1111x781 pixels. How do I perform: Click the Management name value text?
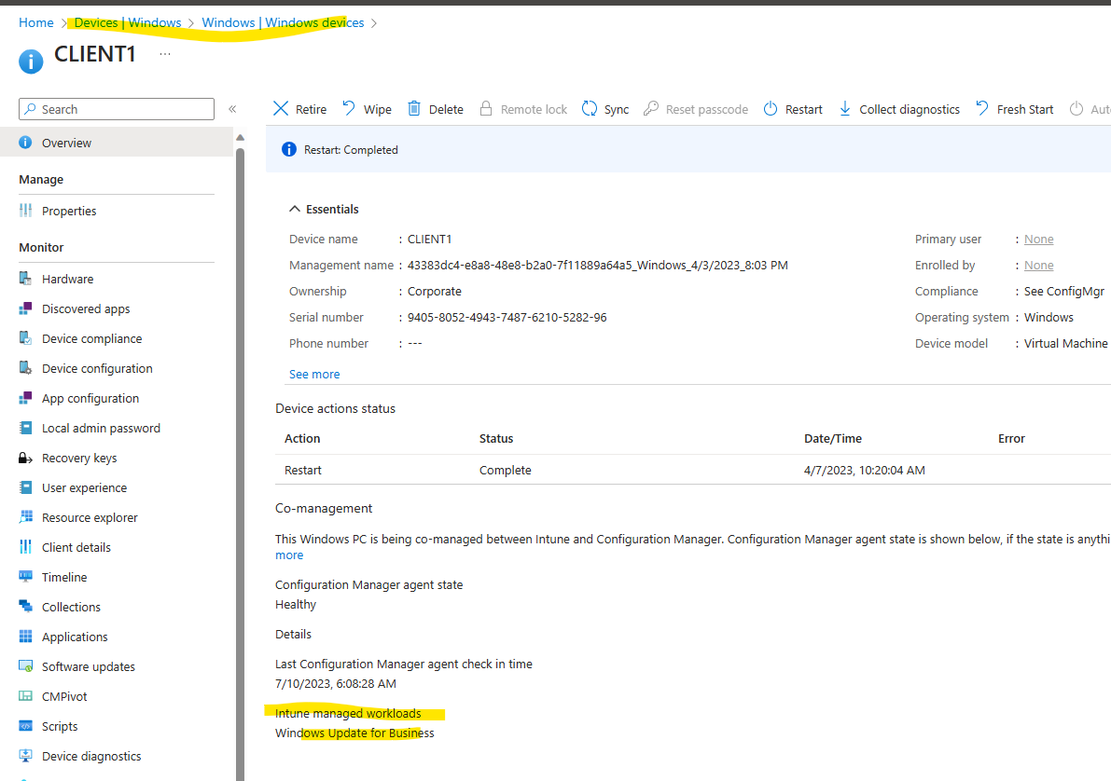597,265
